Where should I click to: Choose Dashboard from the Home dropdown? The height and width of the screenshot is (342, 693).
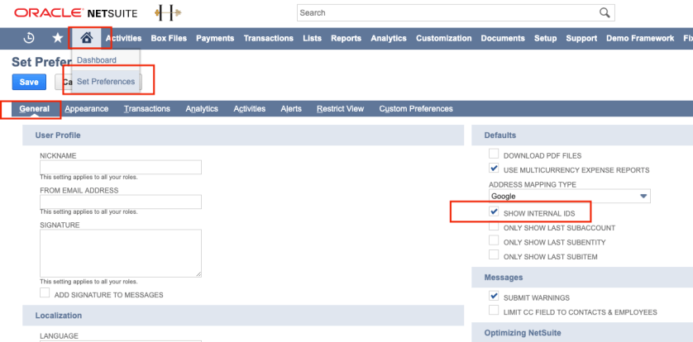97,60
